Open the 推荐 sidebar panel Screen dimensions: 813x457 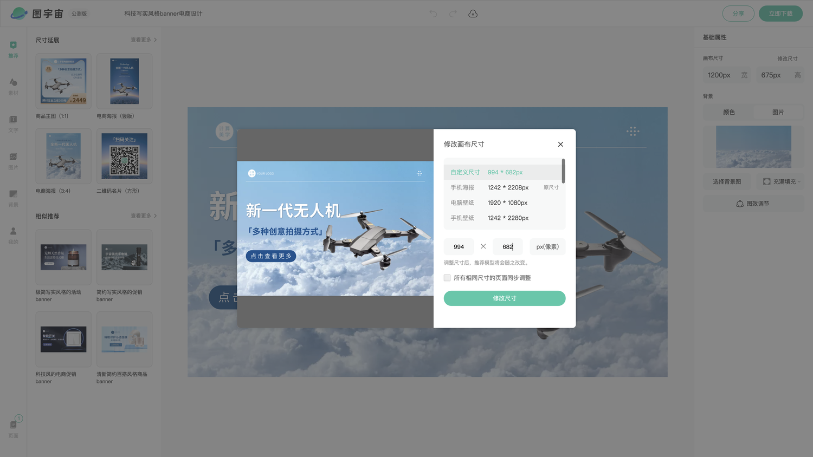point(14,49)
